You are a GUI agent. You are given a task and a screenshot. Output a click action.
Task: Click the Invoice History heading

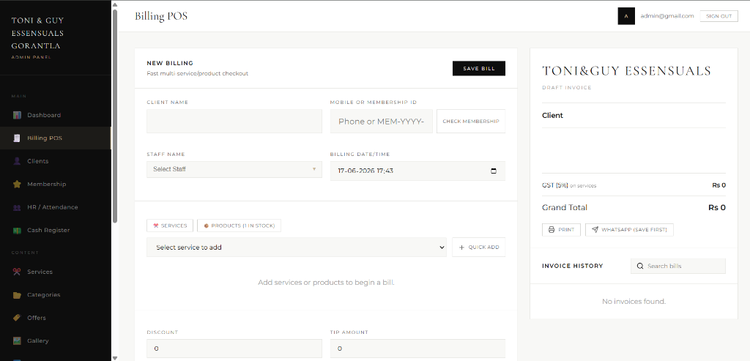pos(573,266)
